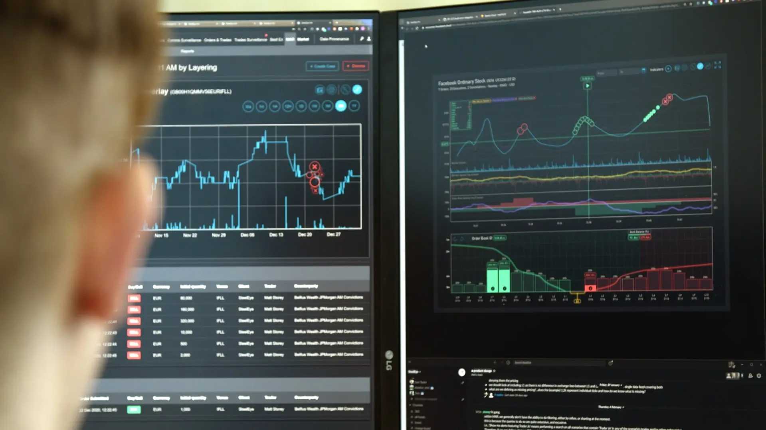This screenshot has width=766, height=430.
Task: Select the highlighted active time-range button
Action: (x=341, y=106)
